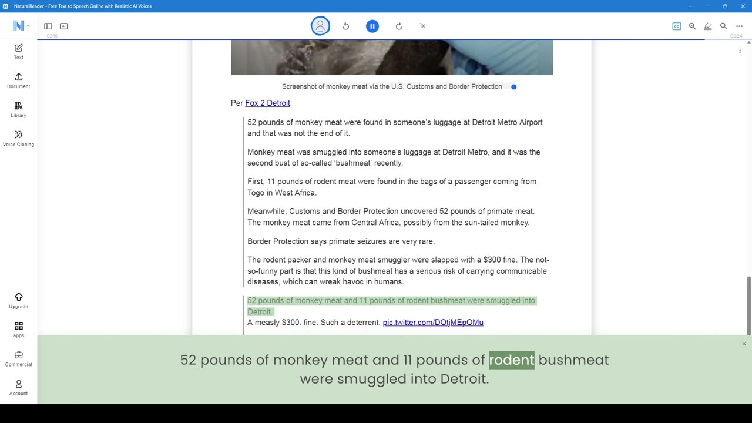The height and width of the screenshot is (423, 752).
Task: Click the vertical scrollbar thumb
Action: point(748,305)
